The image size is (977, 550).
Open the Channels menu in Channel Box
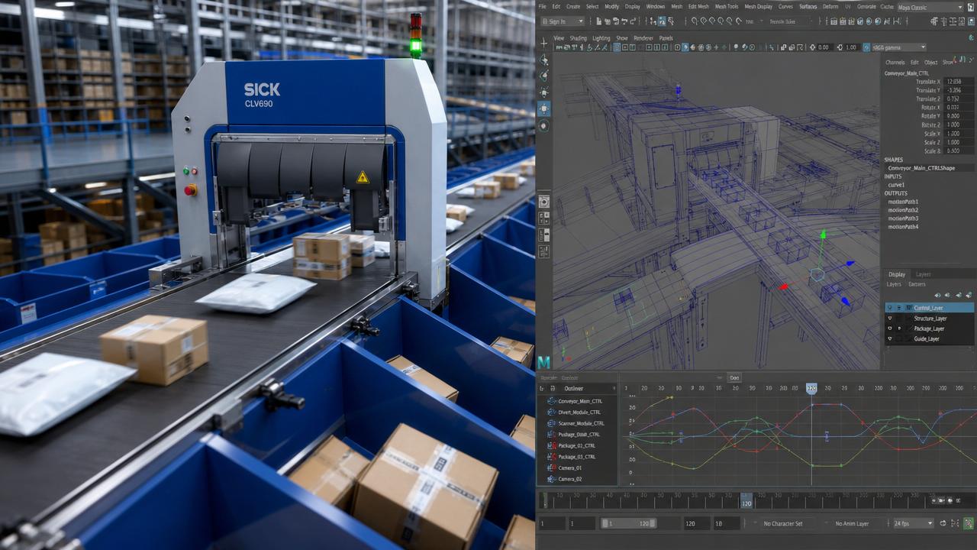(x=895, y=62)
